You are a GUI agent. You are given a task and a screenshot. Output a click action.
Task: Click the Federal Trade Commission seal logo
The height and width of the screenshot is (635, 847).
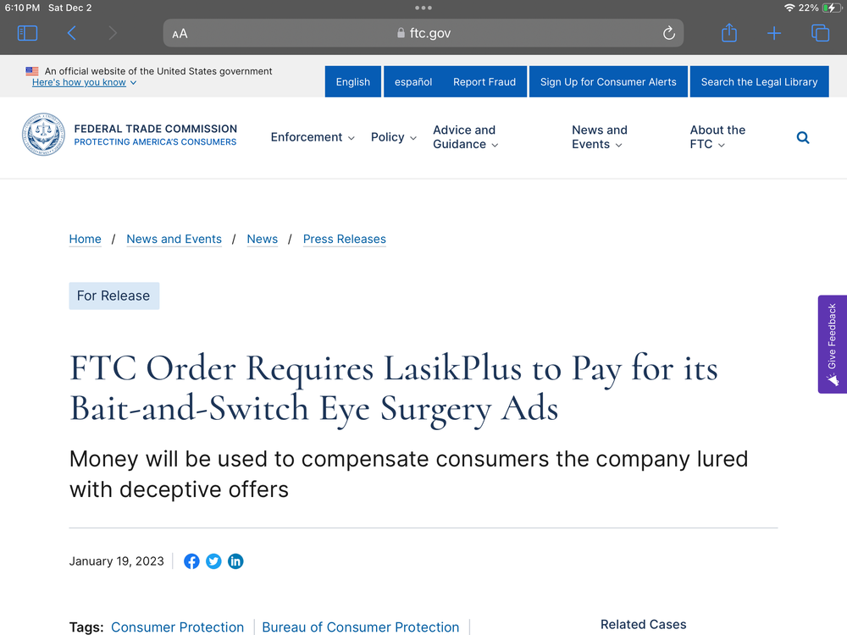[44, 135]
